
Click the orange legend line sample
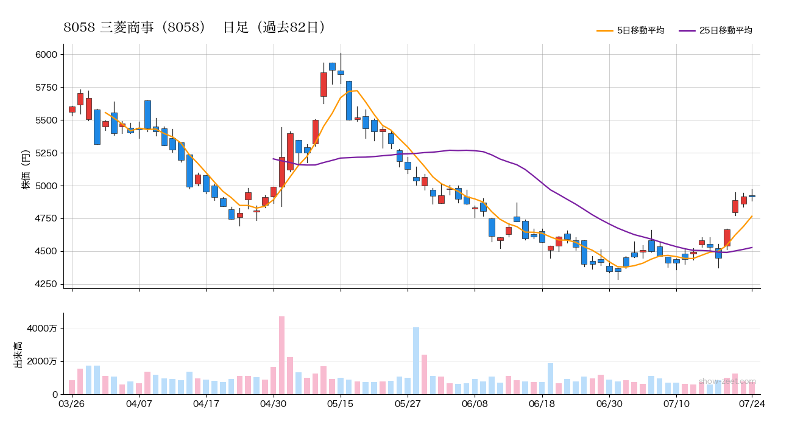click(605, 30)
